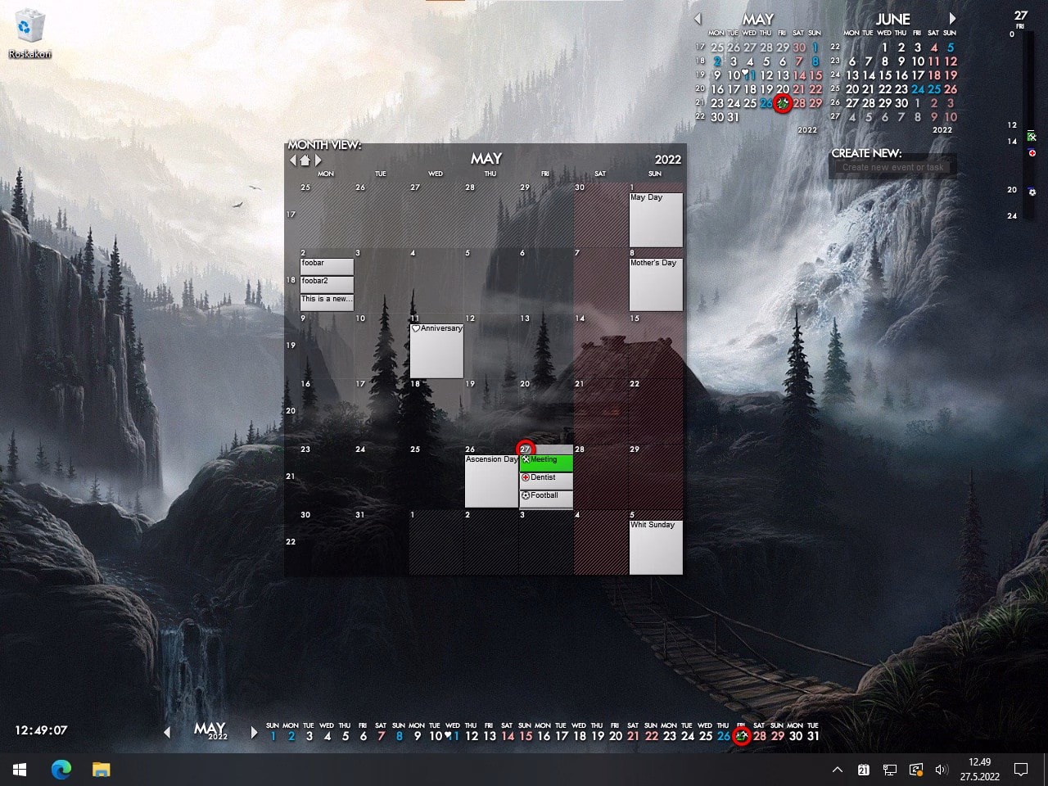Click the Create new event or task field
1048x786 pixels.
[892, 167]
